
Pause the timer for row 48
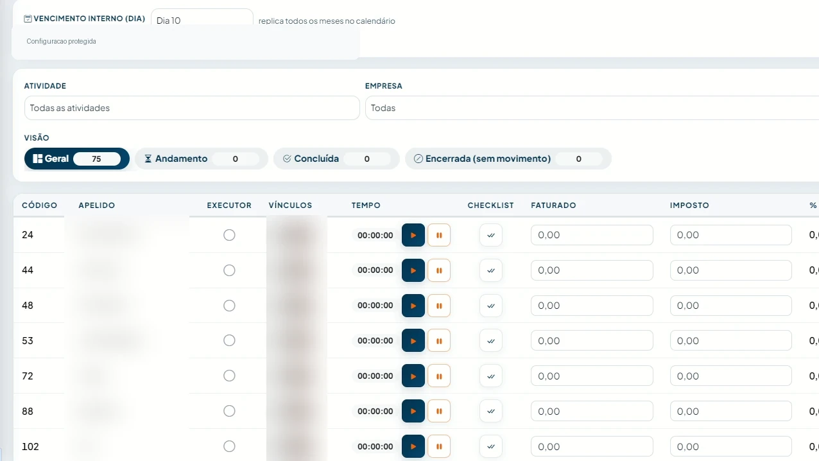pos(439,306)
